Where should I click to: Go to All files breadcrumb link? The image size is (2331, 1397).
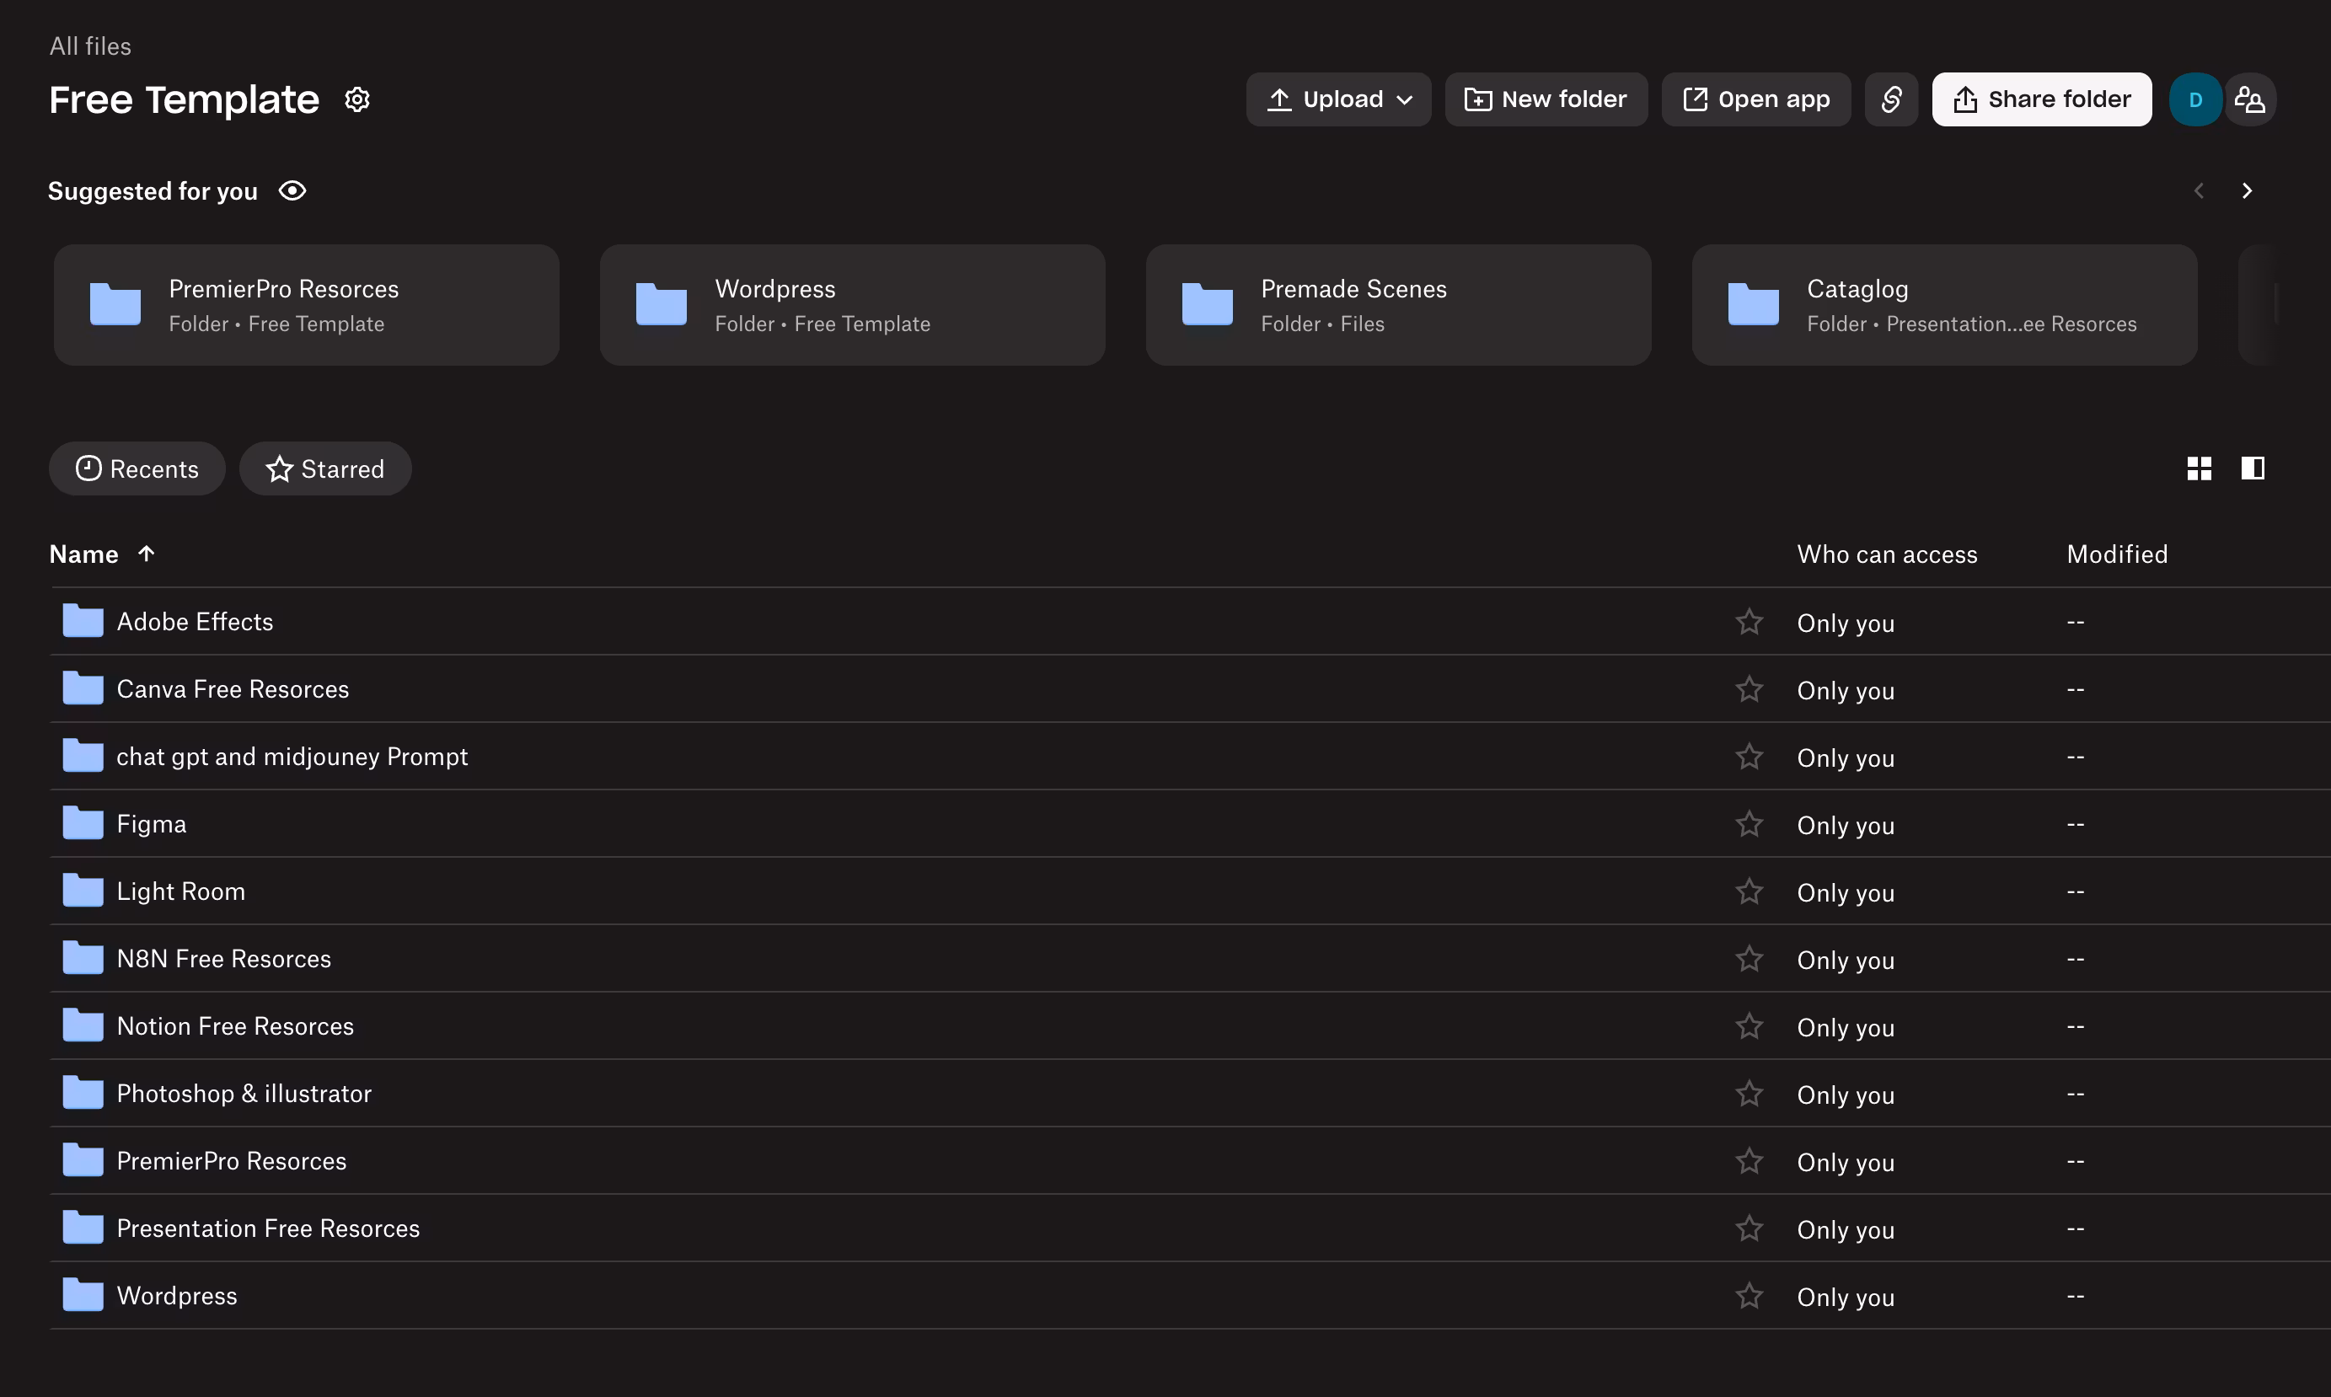coord(90,46)
